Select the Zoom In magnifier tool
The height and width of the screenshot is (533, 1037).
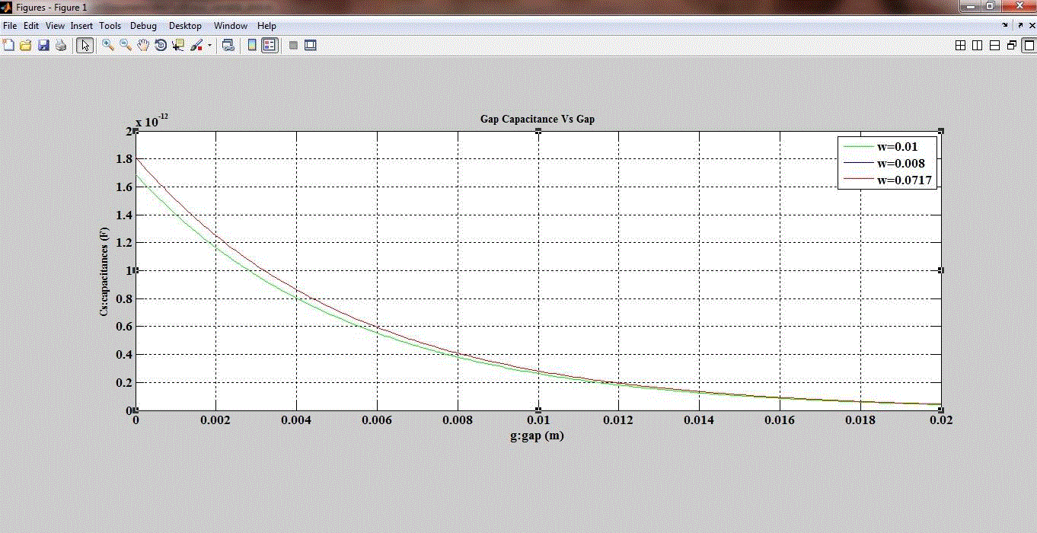[x=108, y=46]
